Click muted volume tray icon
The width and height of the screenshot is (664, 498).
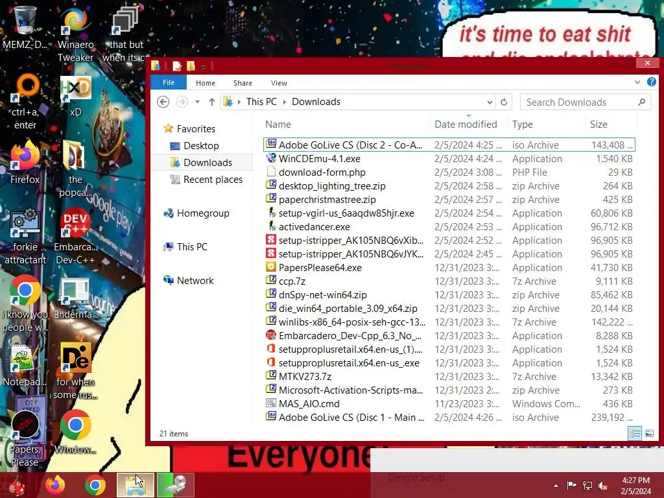[x=602, y=486]
